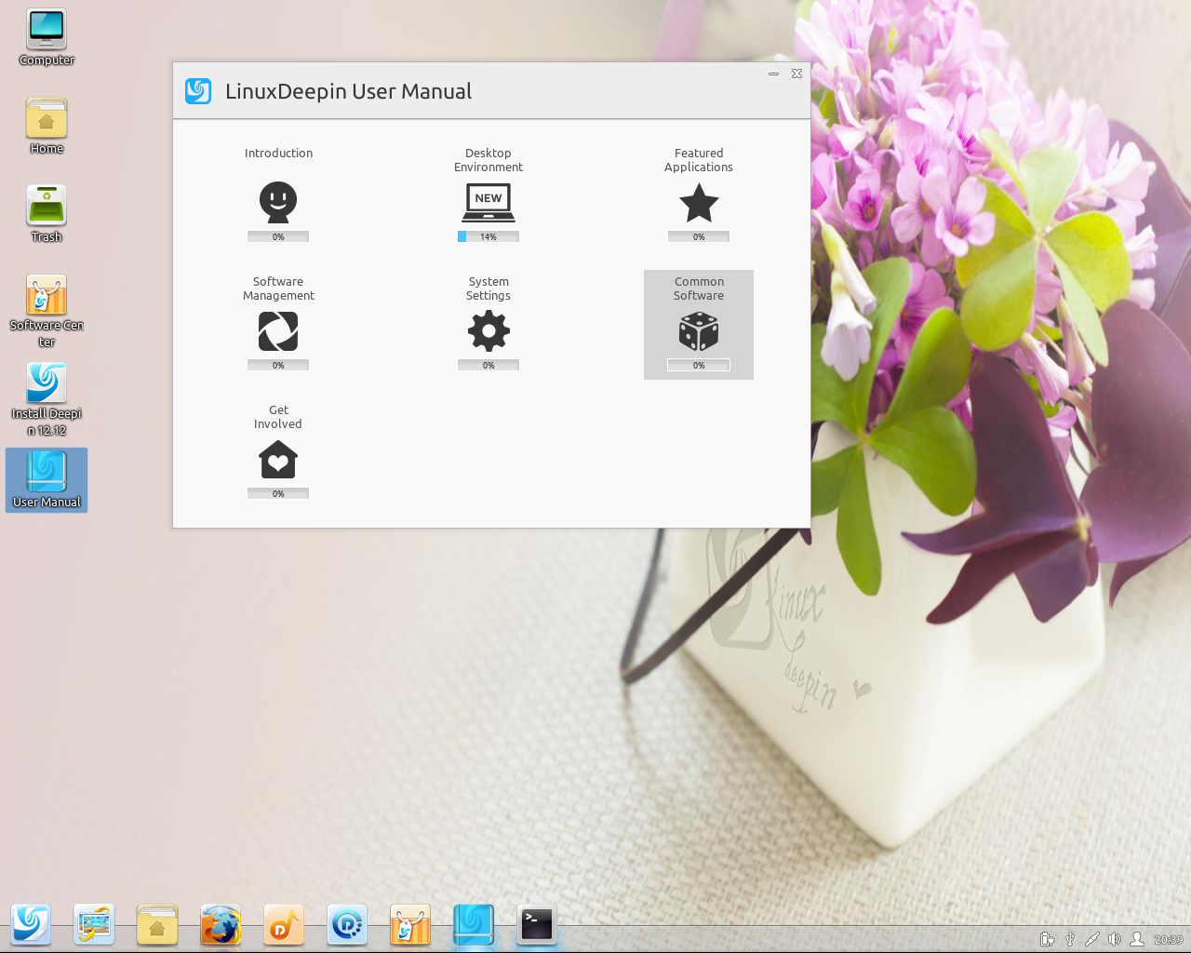This screenshot has width=1191, height=953.
Task: Open the Desktop Environment laptop icon
Action: pyautogui.click(x=488, y=202)
